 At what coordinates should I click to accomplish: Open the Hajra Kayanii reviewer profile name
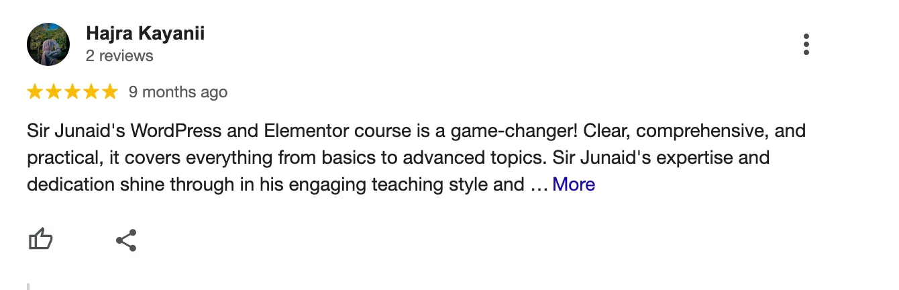click(x=145, y=34)
